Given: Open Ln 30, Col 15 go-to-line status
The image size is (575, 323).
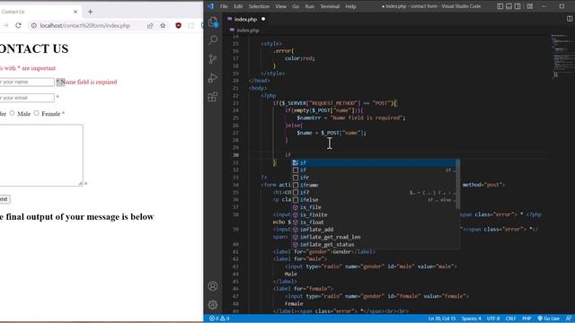Looking at the screenshot, I should 441,319.
